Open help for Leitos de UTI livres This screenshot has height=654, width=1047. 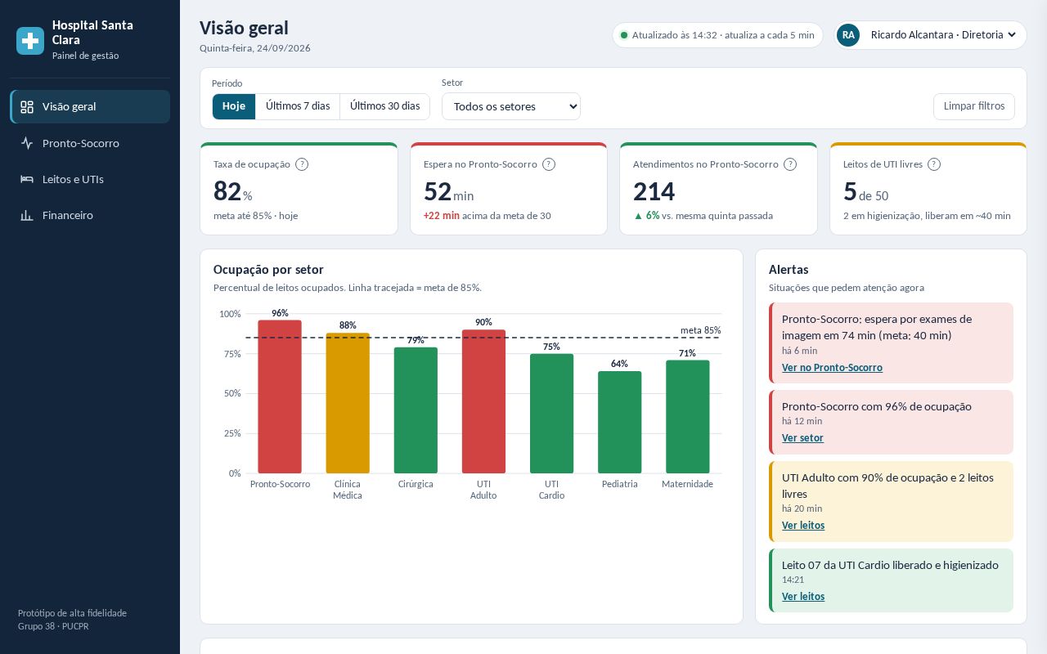(x=934, y=164)
